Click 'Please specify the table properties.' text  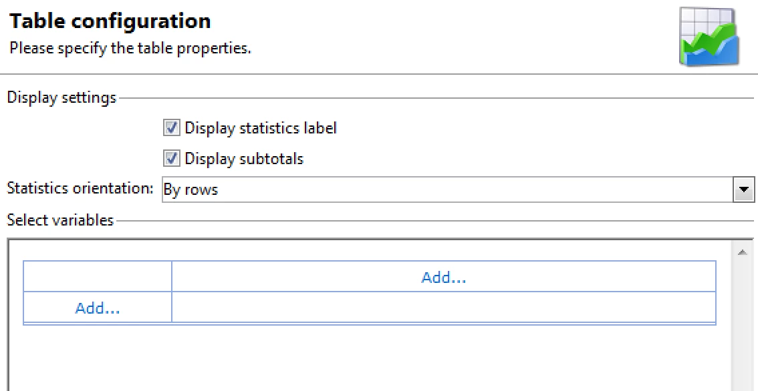130,49
